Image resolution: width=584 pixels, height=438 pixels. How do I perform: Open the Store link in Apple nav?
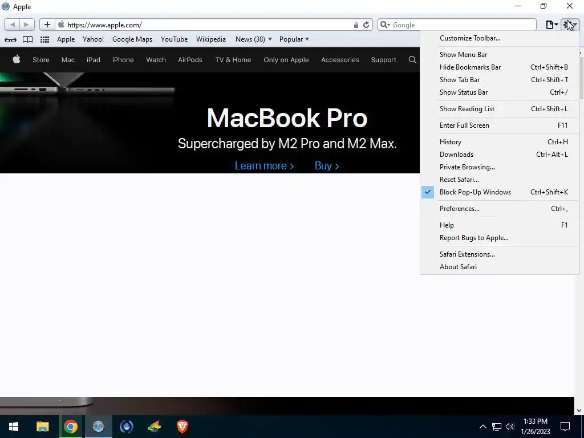pos(41,59)
